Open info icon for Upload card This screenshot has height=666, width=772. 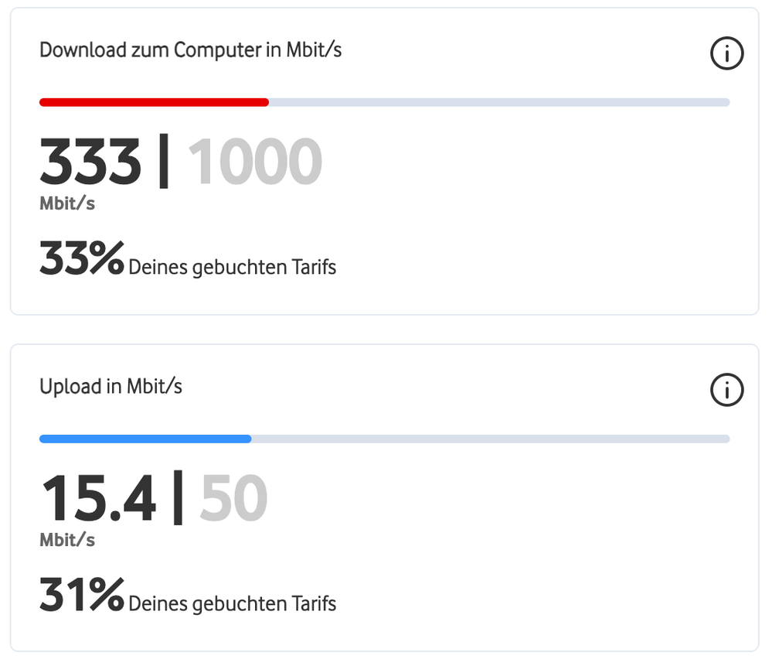tap(726, 391)
